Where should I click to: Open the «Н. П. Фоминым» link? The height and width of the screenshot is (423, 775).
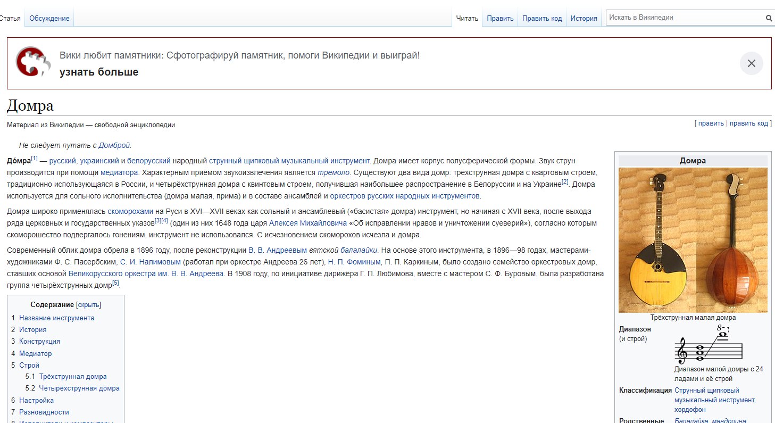coord(354,262)
